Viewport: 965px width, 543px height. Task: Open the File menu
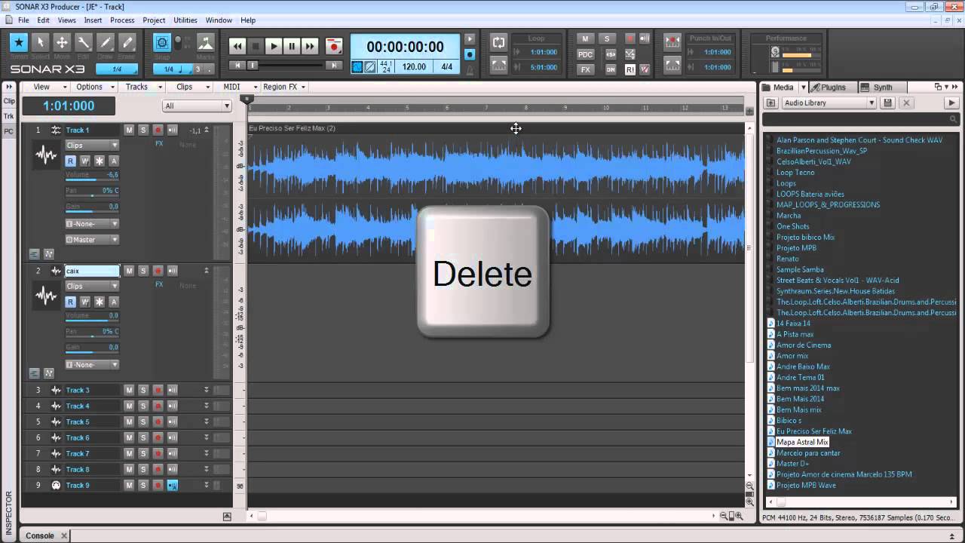point(23,20)
